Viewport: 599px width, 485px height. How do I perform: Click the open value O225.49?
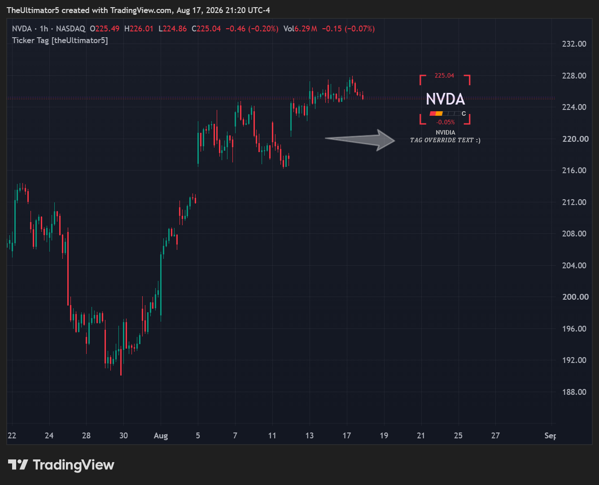pyautogui.click(x=105, y=29)
